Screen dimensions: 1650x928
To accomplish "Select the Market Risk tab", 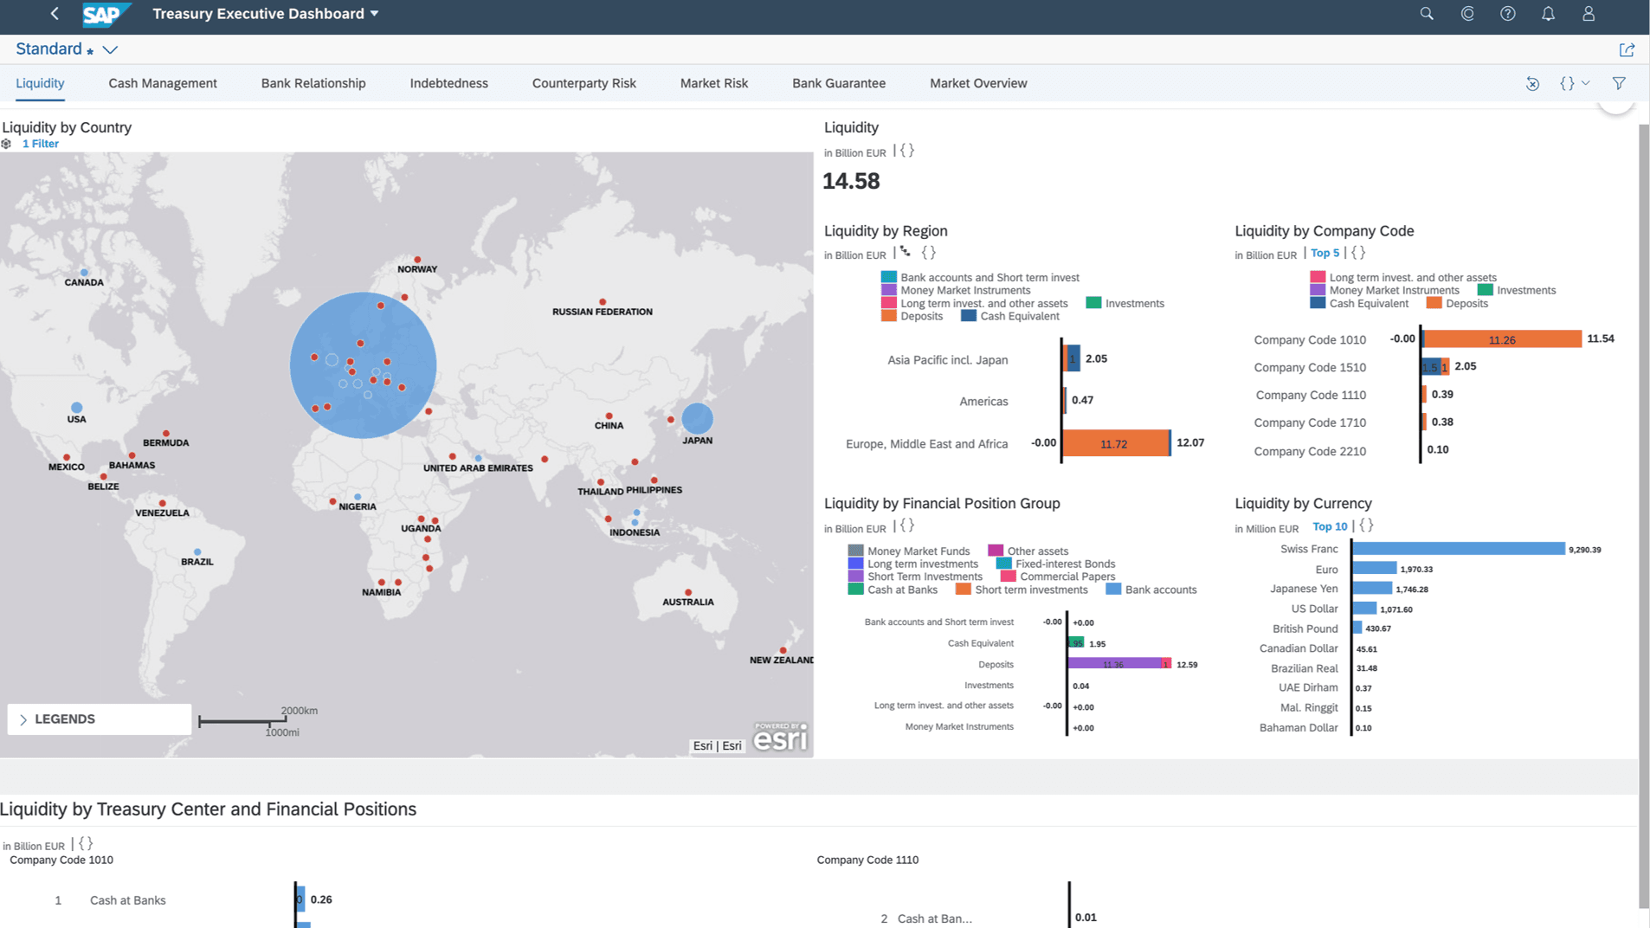I will 714,83.
